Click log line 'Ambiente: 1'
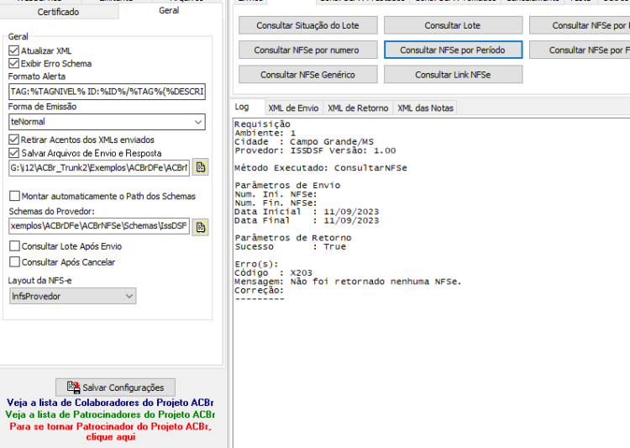This screenshot has height=448, width=630. point(265,133)
